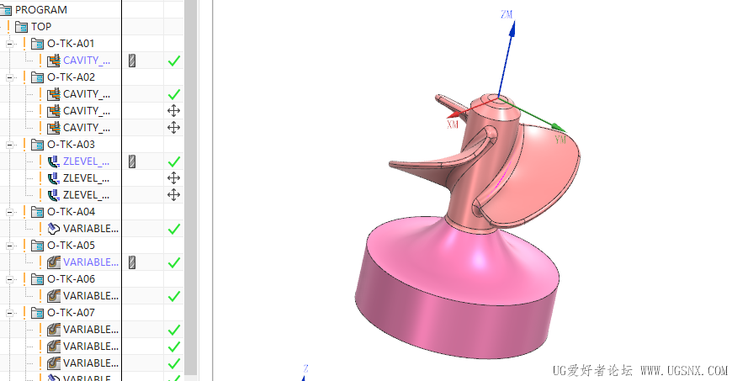This screenshot has height=381, width=732.
Task: Click the O-TK-A03 folder icon
Action: pyautogui.click(x=37, y=145)
